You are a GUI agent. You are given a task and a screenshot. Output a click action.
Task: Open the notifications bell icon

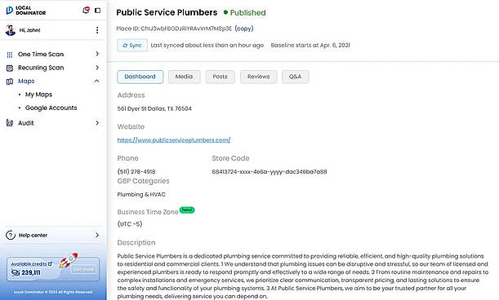coord(86,10)
